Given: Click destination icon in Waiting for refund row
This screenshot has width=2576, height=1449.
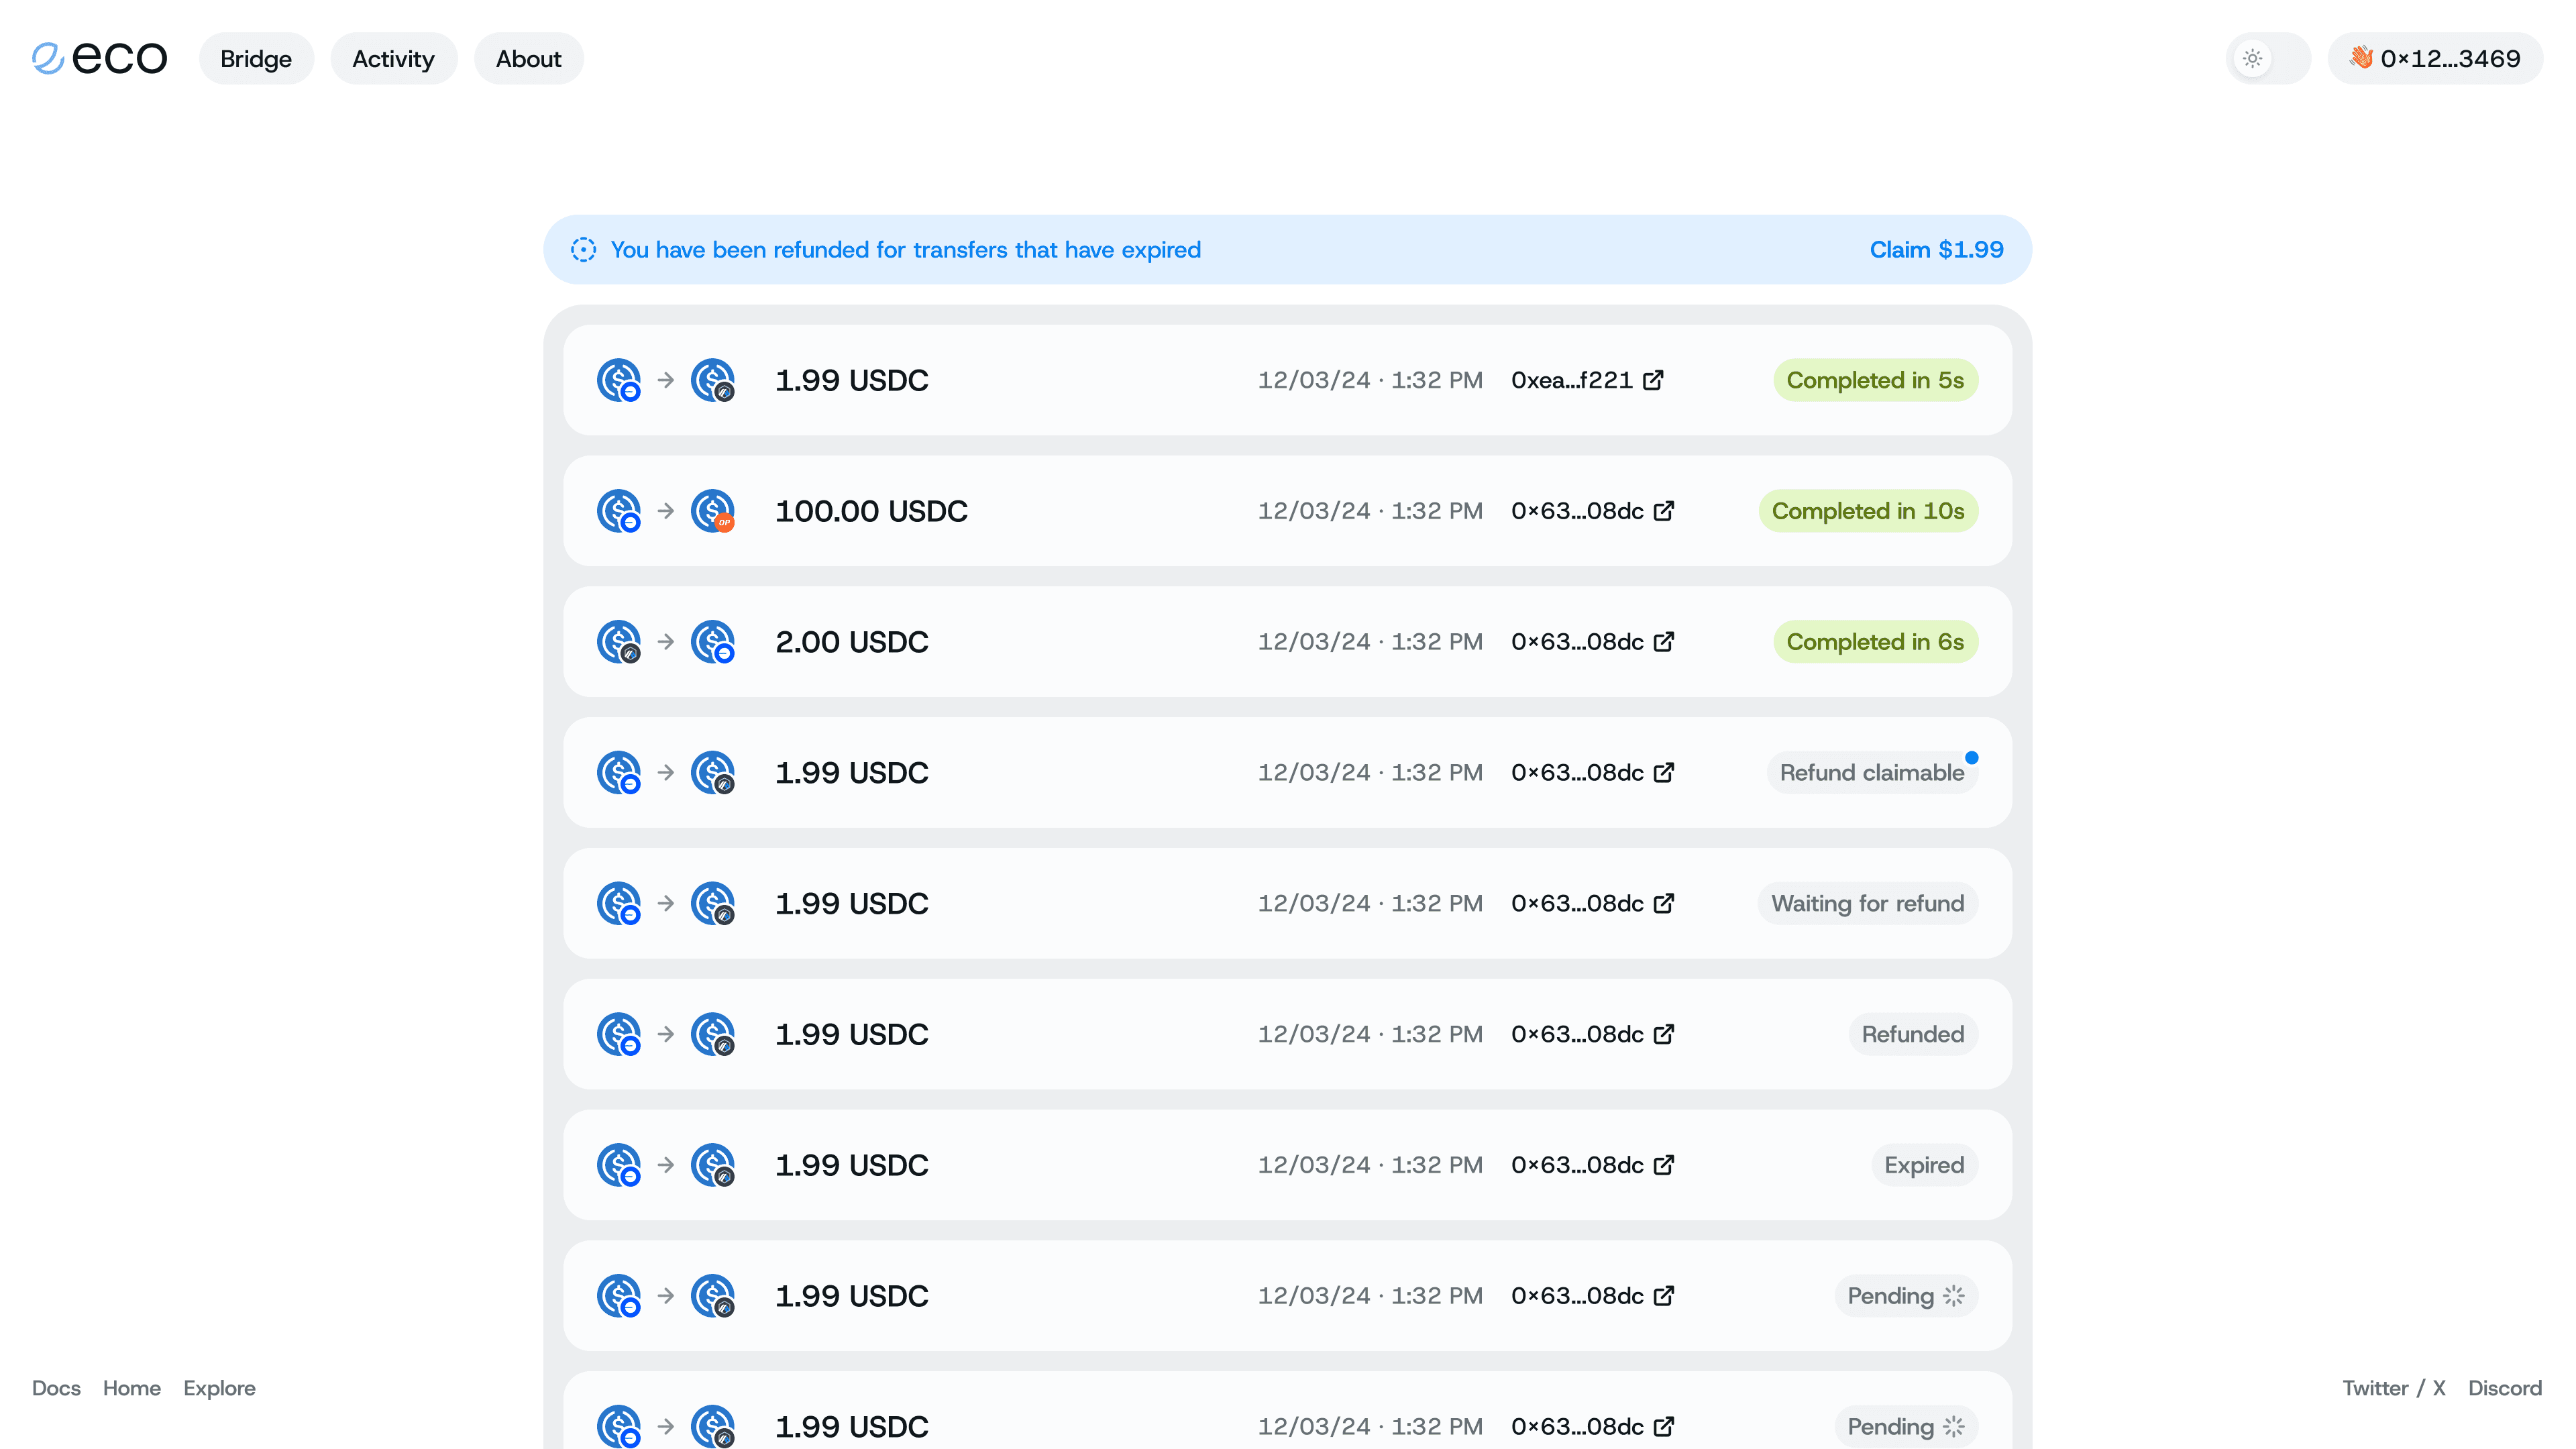Looking at the screenshot, I should tap(713, 904).
